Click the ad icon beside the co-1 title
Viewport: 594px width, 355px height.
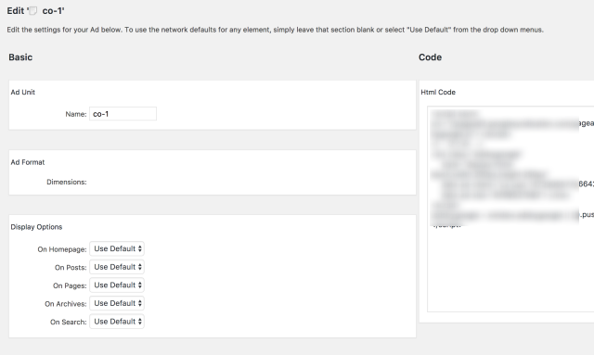[33, 10]
